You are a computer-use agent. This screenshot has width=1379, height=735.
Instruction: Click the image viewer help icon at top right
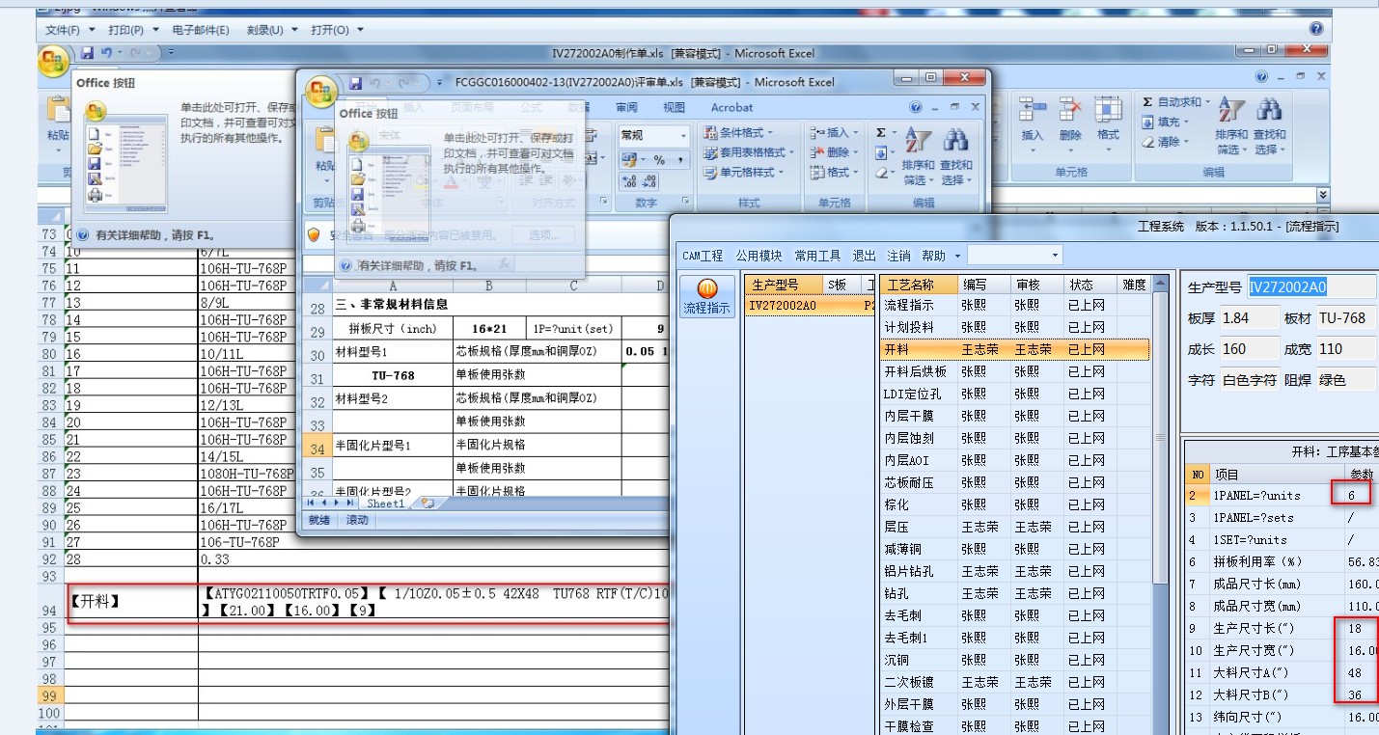(x=1316, y=30)
